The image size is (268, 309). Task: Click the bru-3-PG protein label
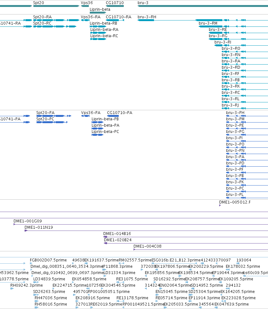(235, 132)
